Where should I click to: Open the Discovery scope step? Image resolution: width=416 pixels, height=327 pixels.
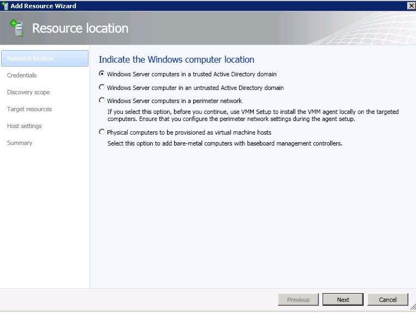[x=28, y=92]
